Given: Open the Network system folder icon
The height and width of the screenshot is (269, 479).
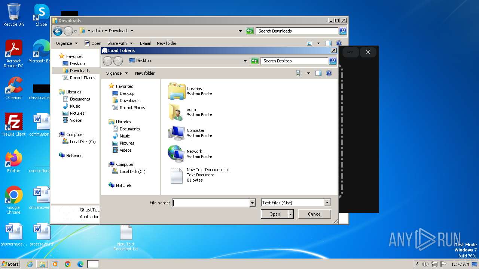Looking at the screenshot, I should point(177,154).
